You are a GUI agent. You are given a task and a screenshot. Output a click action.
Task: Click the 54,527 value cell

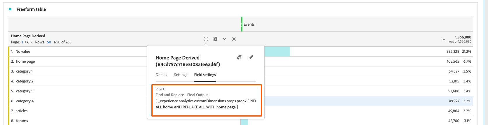(454, 71)
